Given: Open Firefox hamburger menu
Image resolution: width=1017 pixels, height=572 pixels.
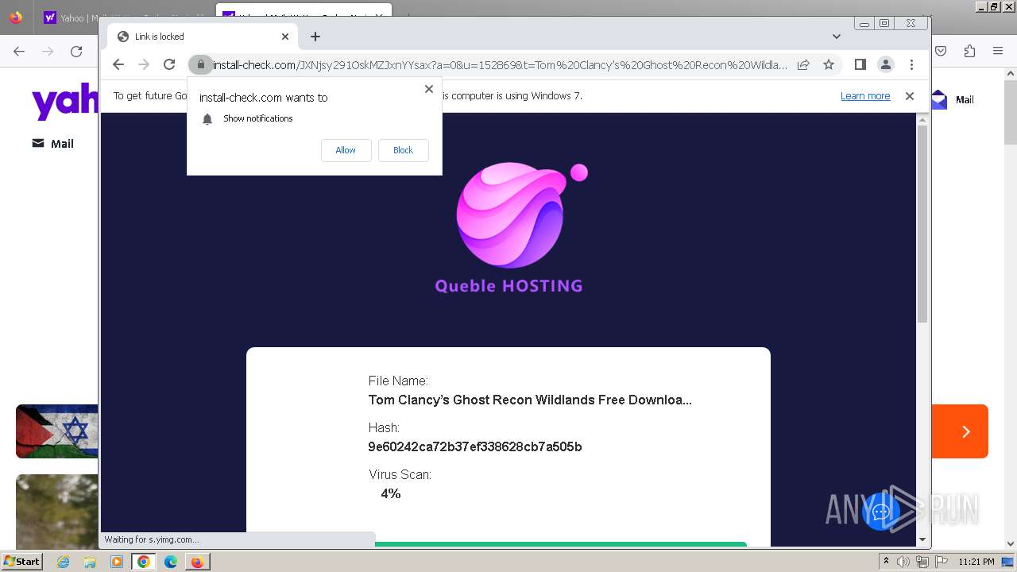Looking at the screenshot, I should tap(998, 52).
